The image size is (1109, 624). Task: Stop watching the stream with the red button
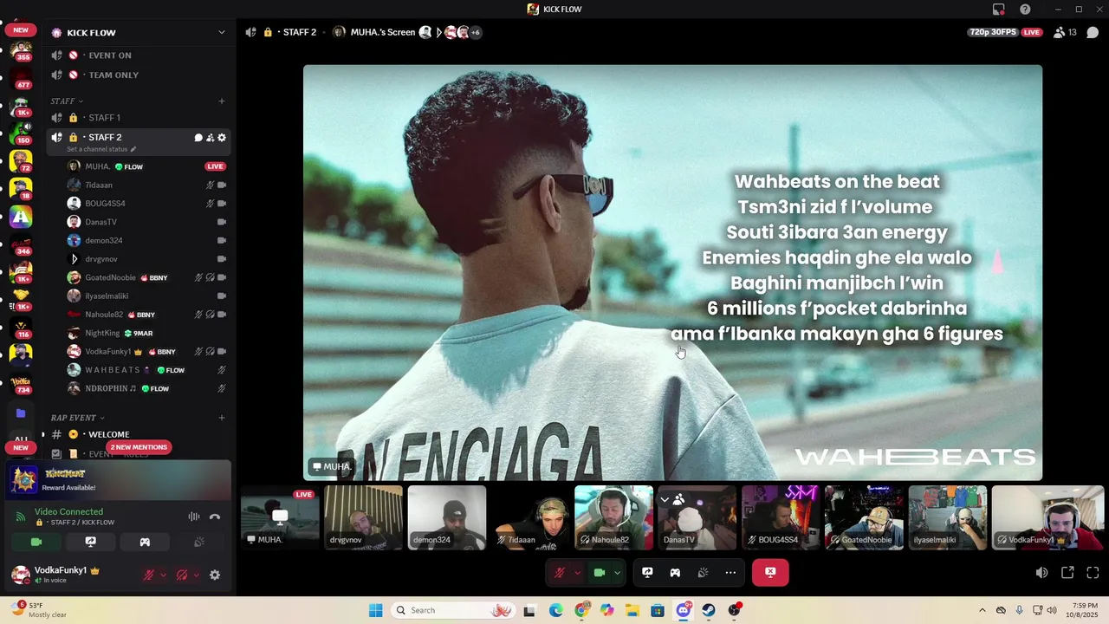(x=770, y=573)
